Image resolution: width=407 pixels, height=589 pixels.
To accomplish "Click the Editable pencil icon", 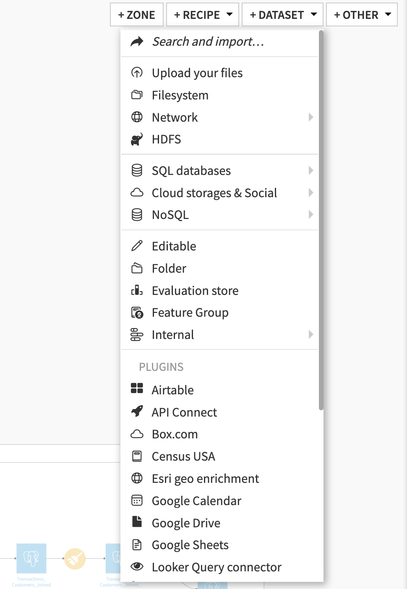I will click(137, 246).
